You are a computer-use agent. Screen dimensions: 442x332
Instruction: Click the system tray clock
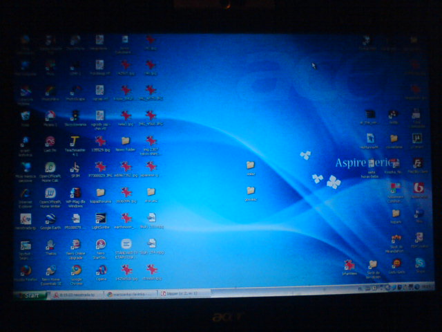pos(427,287)
